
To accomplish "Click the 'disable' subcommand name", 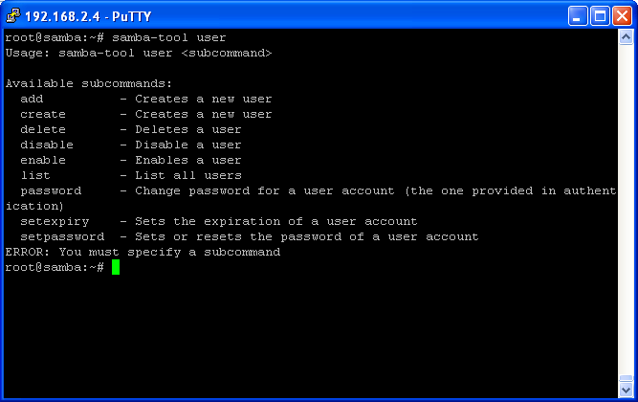I will [x=47, y=145].
